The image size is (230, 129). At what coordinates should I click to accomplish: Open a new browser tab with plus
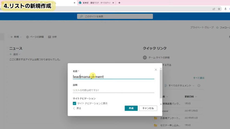[119, 3]
